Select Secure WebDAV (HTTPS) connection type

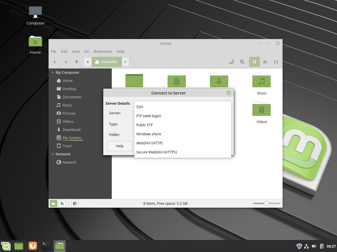[157, 152]
